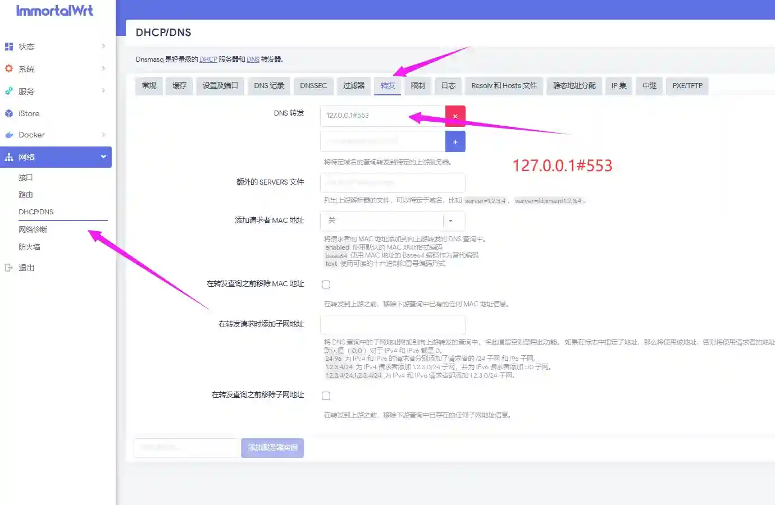Collapse the 网络 sidebar section
775x505 pixels.
[x=103, y=157]
